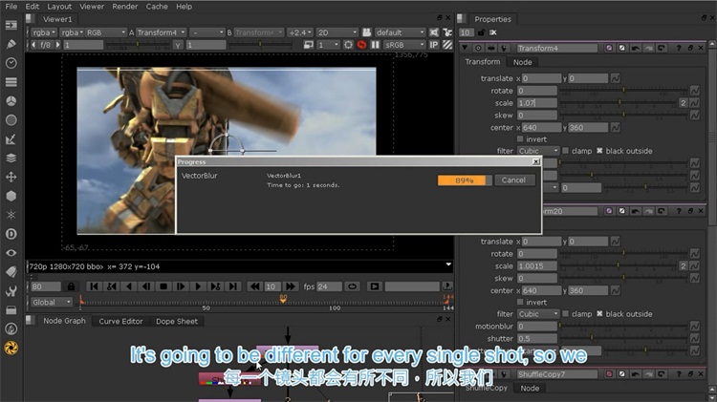Click the lock icon beside frame field
The width and height of the screenshot is (717, 402).
(x=71, y=286)
